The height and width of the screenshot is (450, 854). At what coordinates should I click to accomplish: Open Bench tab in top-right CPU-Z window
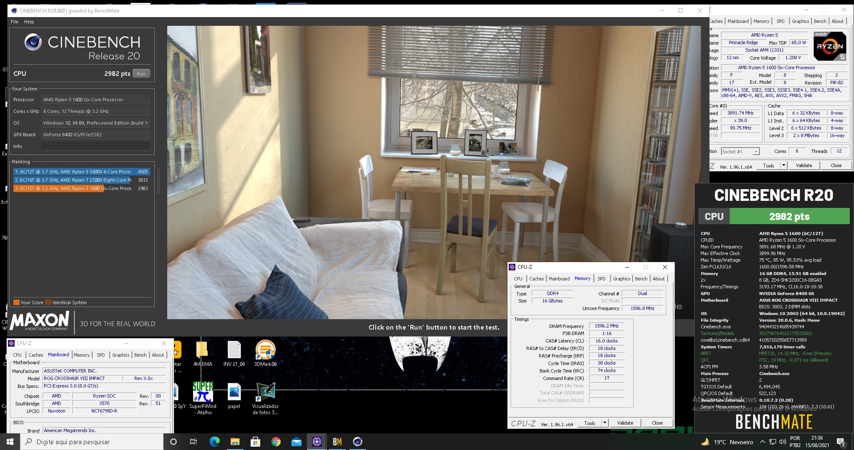(820, 21)
